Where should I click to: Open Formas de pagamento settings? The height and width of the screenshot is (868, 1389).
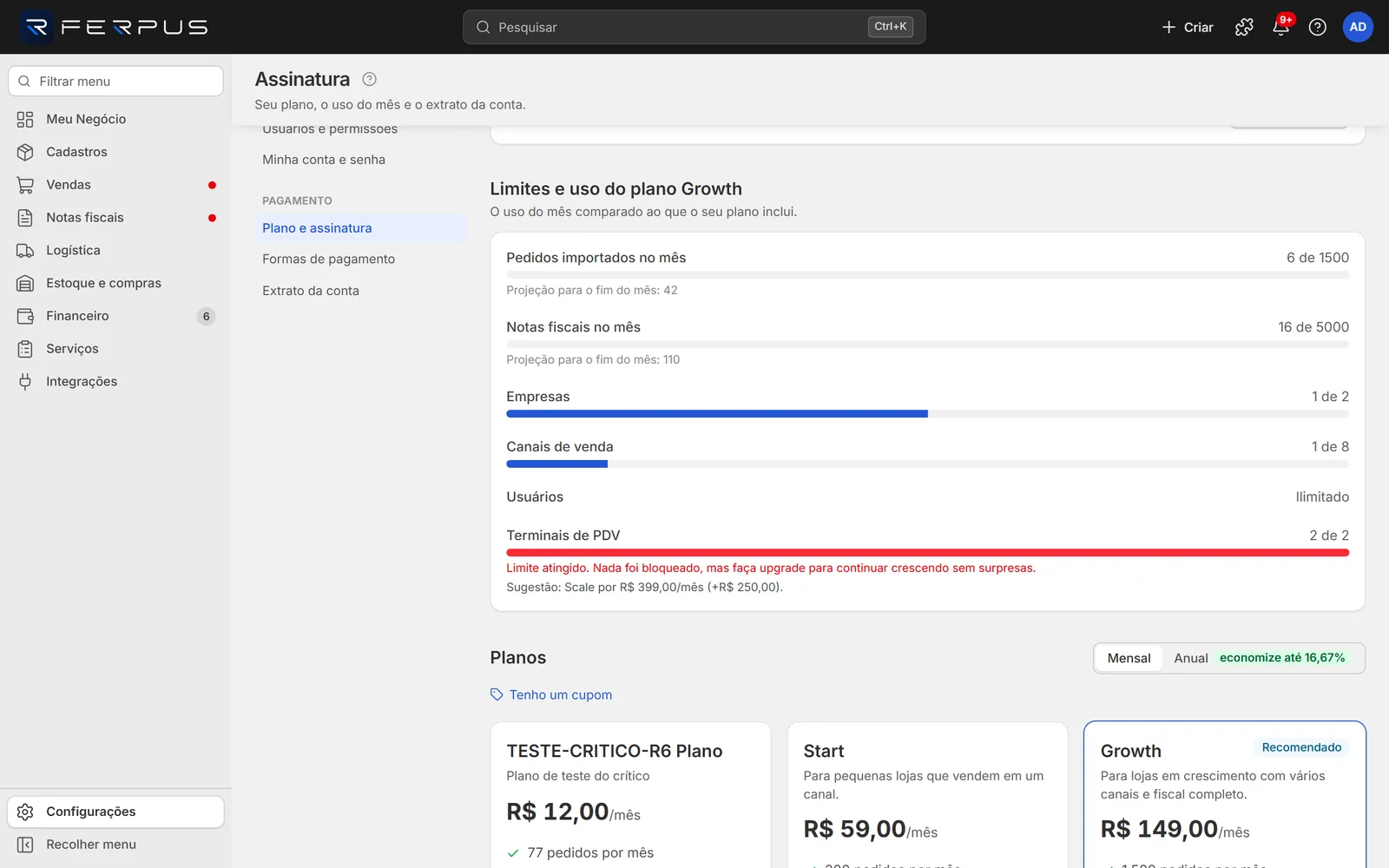click(x=328, y=259)
